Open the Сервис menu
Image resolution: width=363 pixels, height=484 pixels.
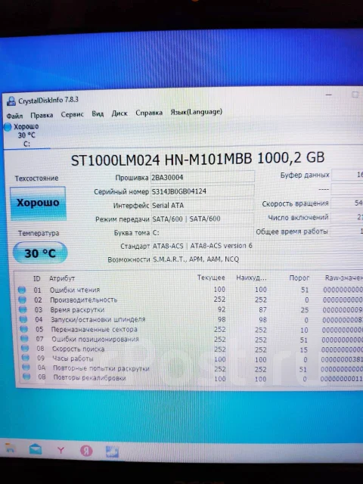coord(73,114)
